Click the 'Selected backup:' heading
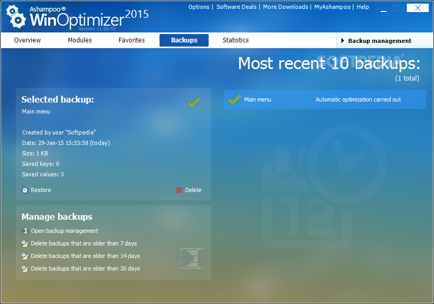The image size is (434, 304). click(58, 99)
